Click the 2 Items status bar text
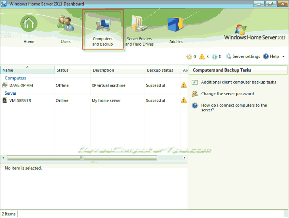The height and width of the screenshot is (218, 289). (9, 214)
